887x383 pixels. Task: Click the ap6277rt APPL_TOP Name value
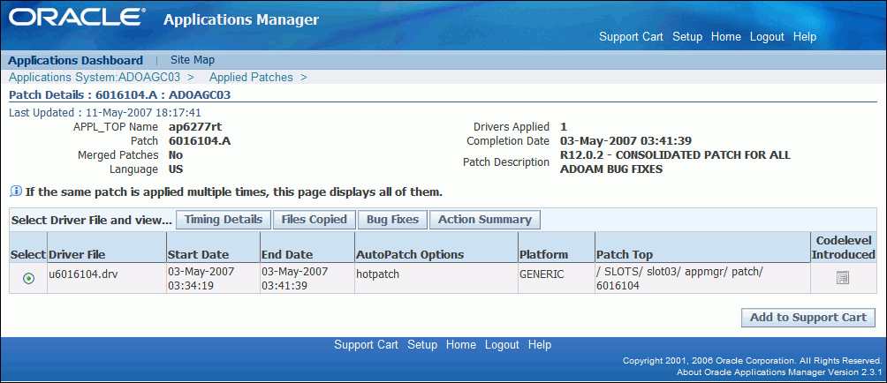click(196, 126)
